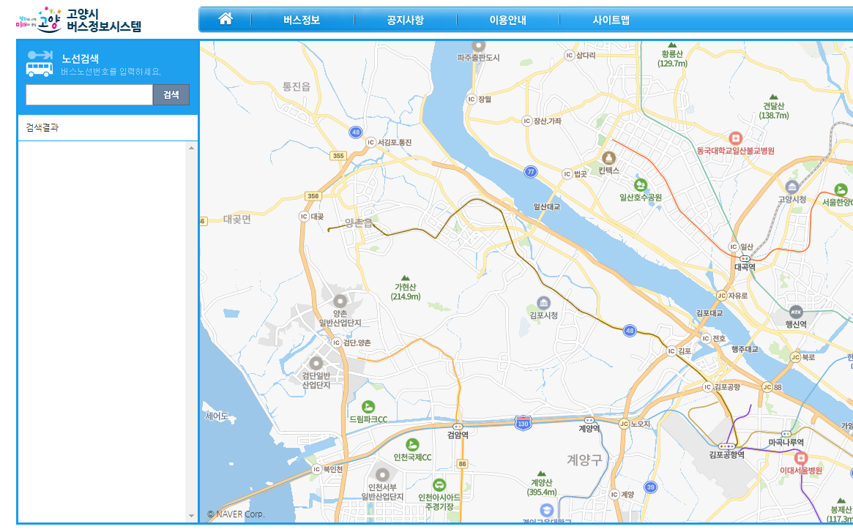The width and height of the screenshot is (853, 532).
Task: Click the results list scroll-up arrow
Action: pyautogui.click(x=191, y=148)
